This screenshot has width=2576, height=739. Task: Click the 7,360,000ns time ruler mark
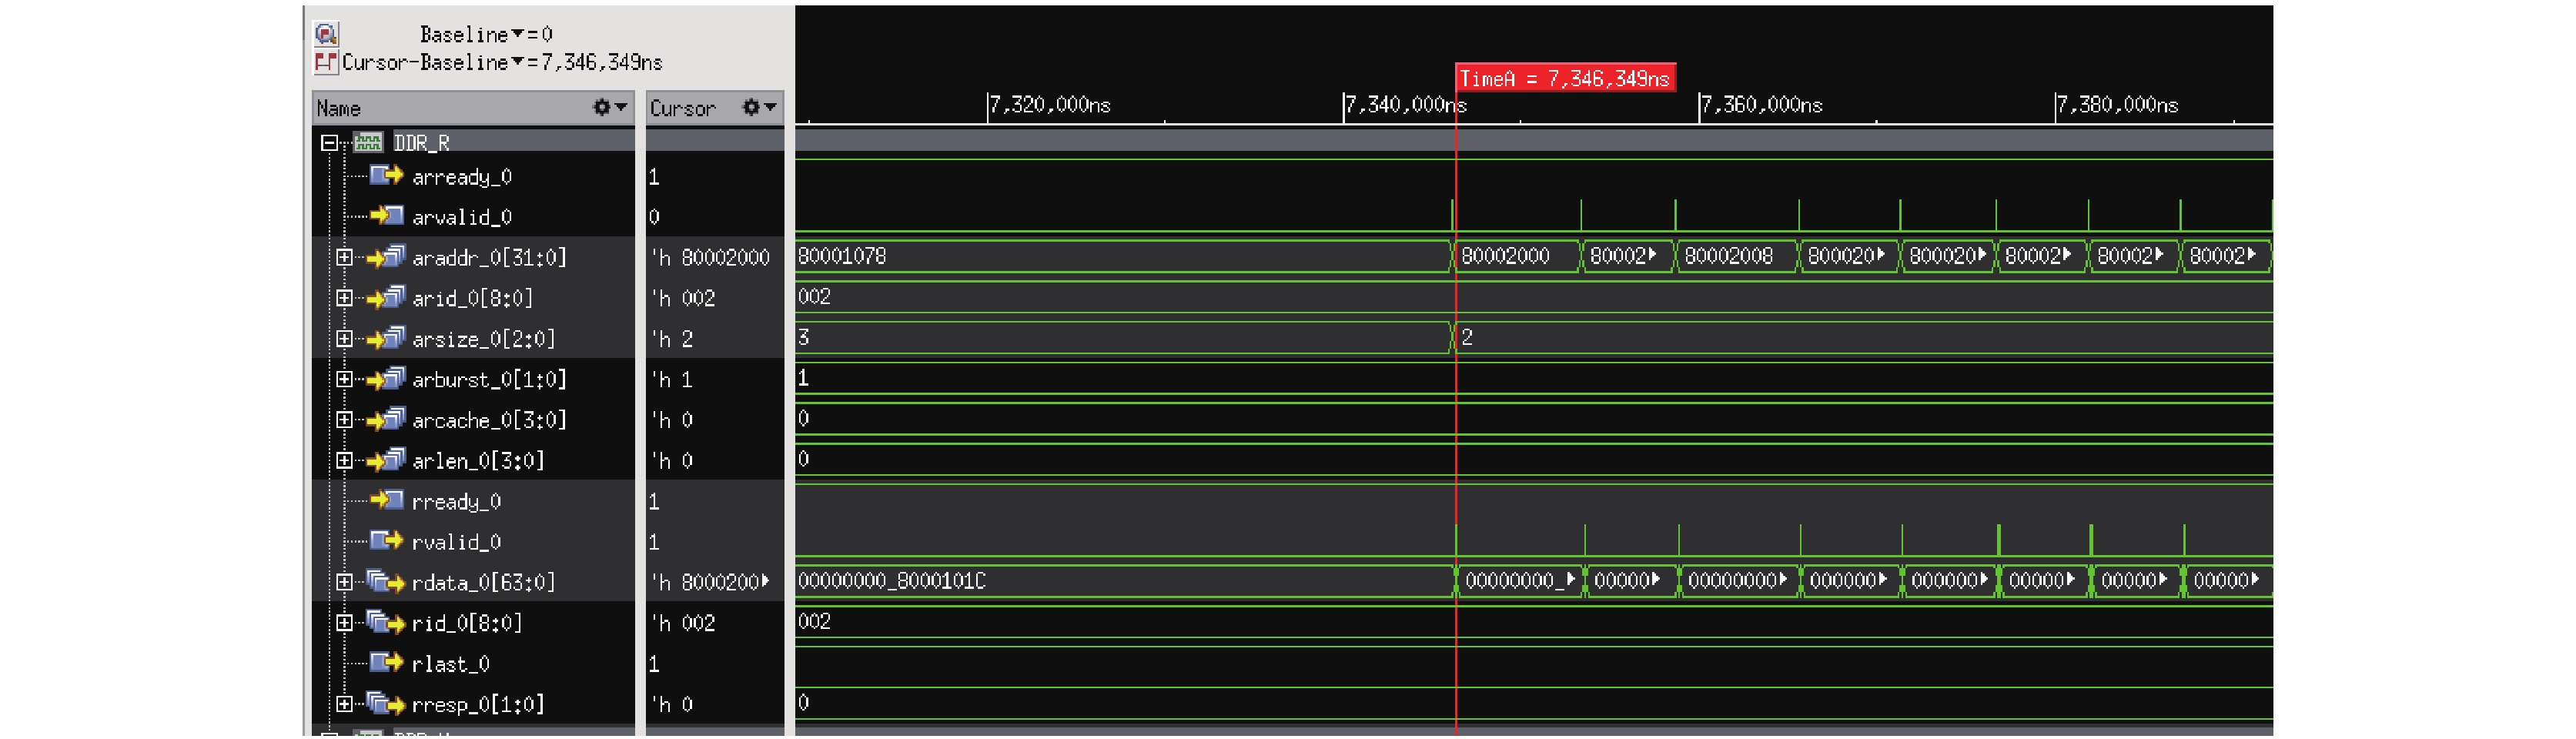pyautogui.click(x=1762, y=105)
